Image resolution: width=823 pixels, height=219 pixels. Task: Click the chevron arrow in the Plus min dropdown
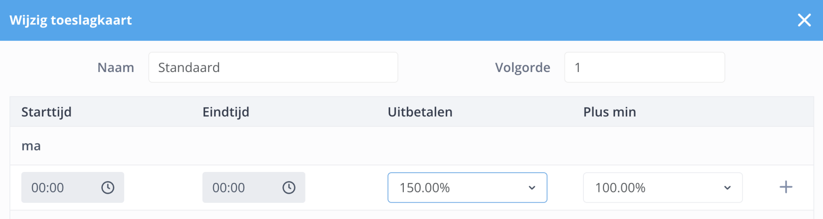pyautogui.click(x=727, y=188)
